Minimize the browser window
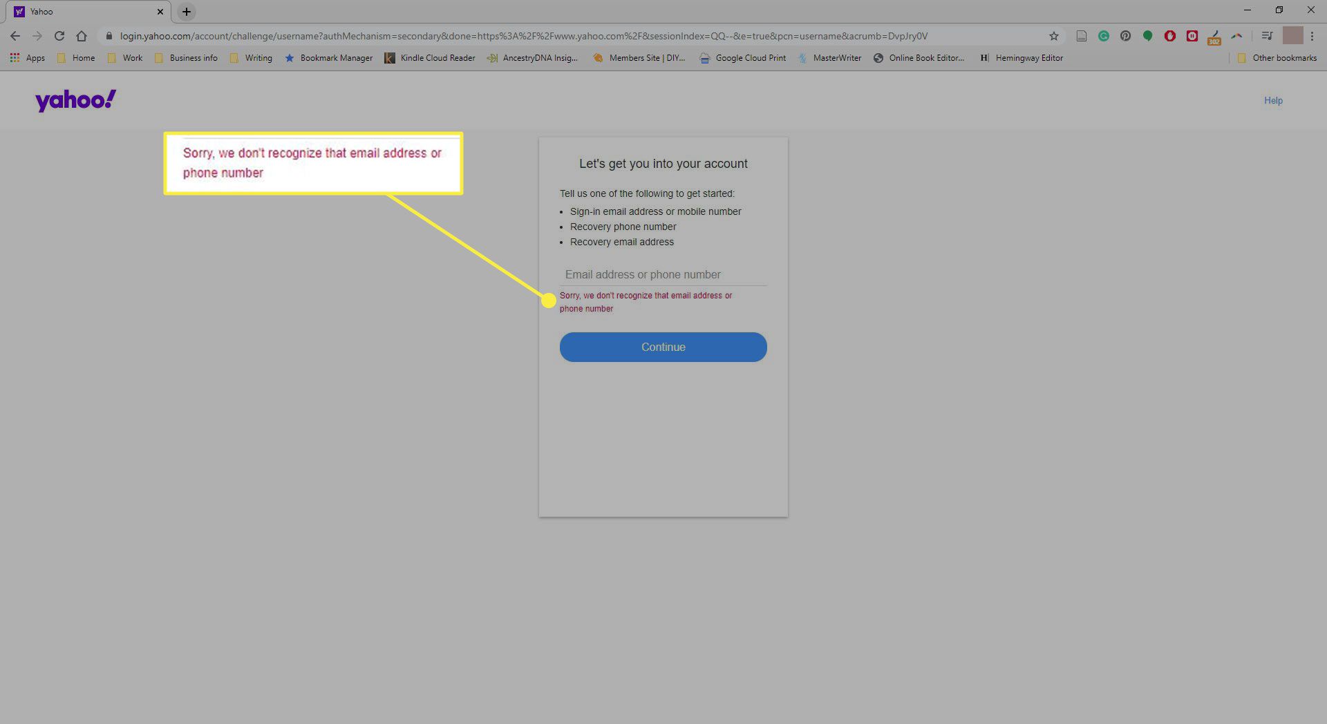Image resolution: width=1327 pixels, height=724 pixels. pyautogui.click(x=1248, y=10)
